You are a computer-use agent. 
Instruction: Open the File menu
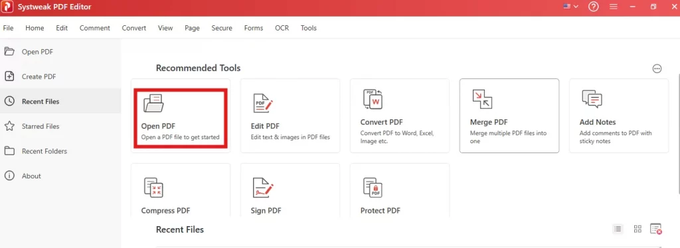click(8, 28)
